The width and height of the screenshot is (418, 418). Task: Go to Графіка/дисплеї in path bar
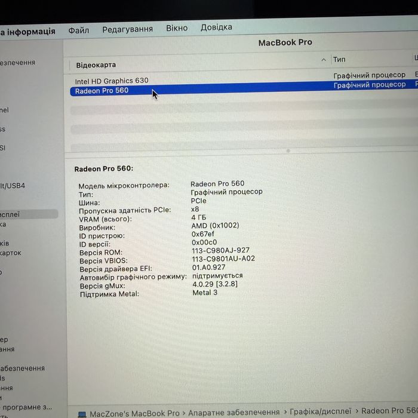pos(320,411)
